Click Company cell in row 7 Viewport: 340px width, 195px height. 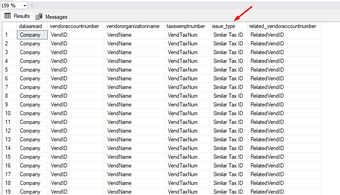(x=32, y=87)
